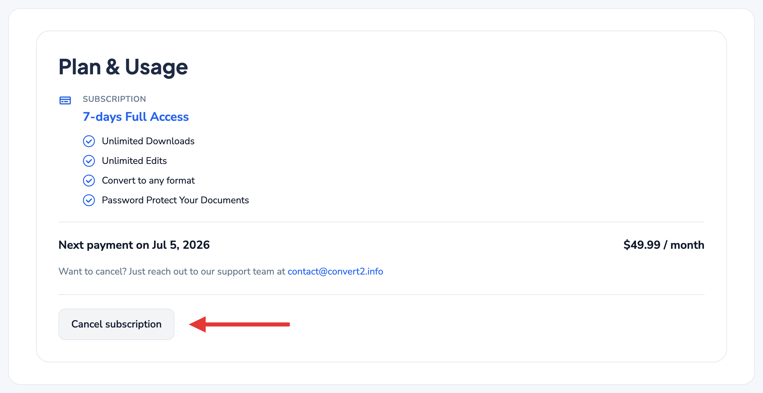Select the Unlimited Downloads text

(x=148, y=141)
